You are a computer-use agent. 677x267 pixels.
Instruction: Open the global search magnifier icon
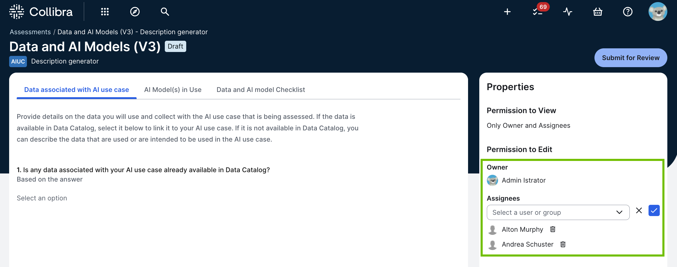pos(165,11)
